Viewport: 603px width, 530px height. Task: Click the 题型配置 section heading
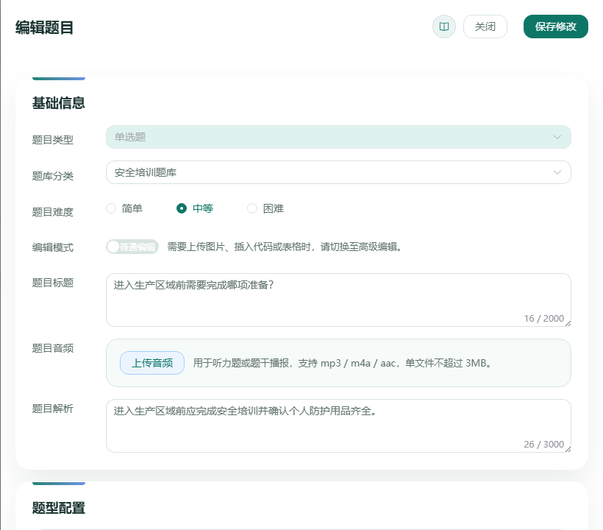point(58,508)
